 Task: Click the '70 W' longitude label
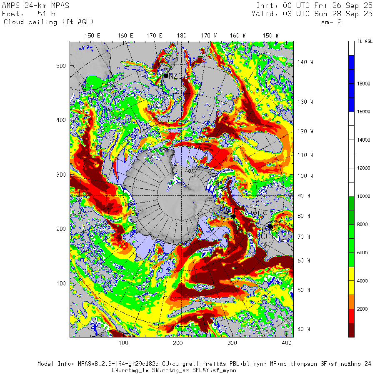304,237
